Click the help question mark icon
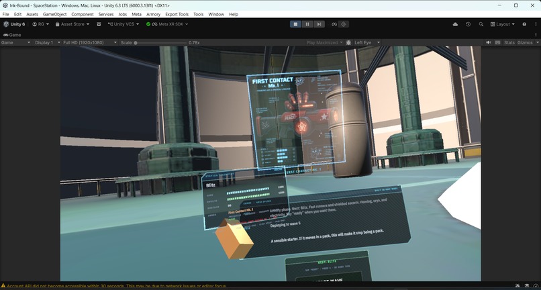Viewport: 541px width, 290px height. tap(524, 24)
